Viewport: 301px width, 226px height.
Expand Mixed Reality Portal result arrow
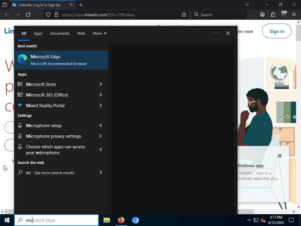tap(101, 105)
